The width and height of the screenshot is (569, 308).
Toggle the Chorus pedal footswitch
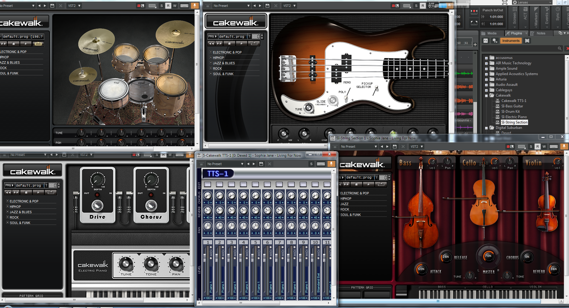pos(151,206)
